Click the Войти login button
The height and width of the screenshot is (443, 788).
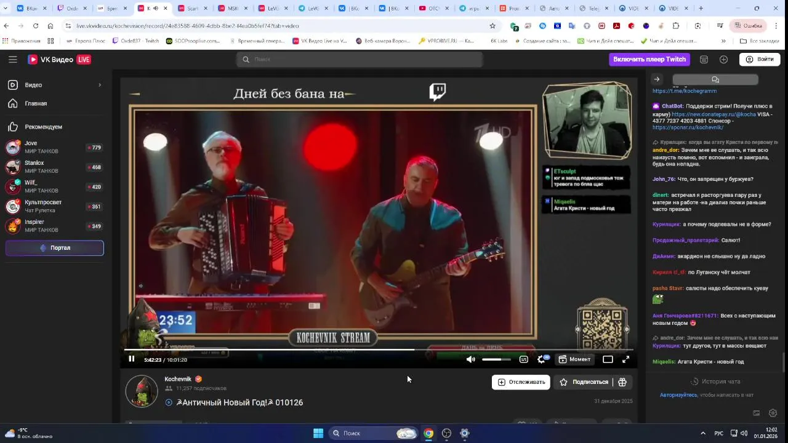760,59
